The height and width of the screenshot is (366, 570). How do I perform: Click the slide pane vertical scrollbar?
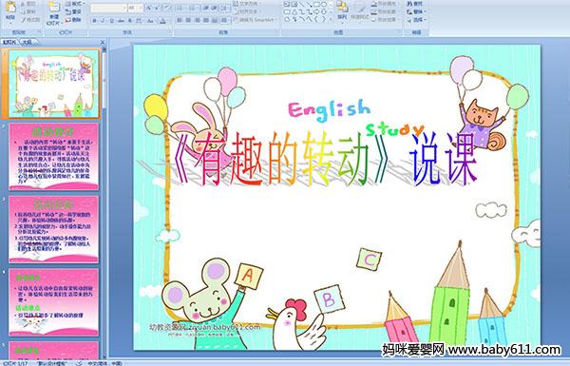[104, 203]
